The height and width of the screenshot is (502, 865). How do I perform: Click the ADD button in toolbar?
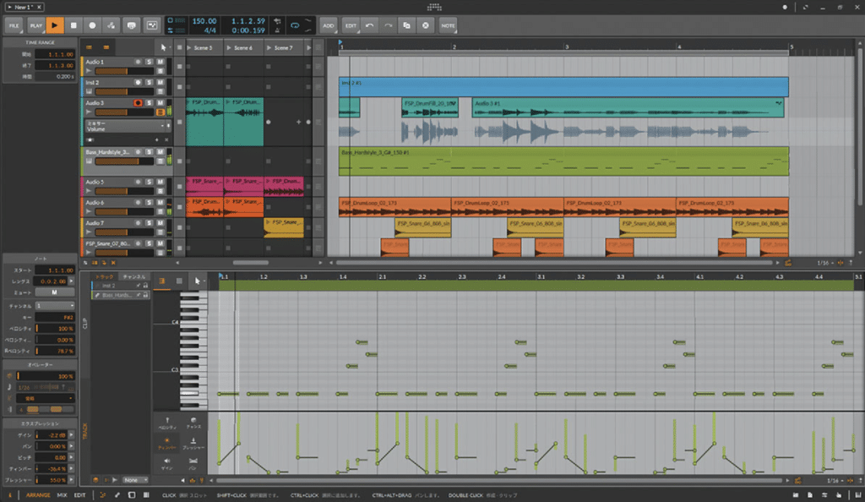pos(328,25)
